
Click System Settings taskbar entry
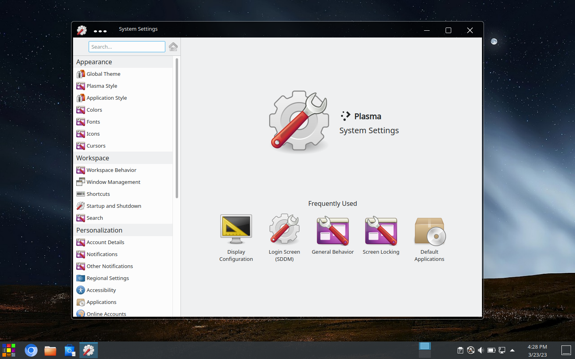coord(89,350)
